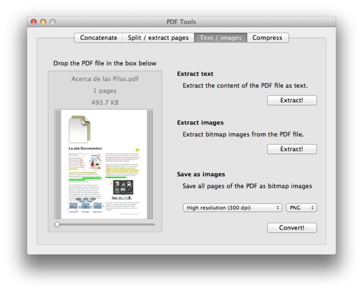Open the Split / extract pages tab
The height and width of the screenshot is (292, 363).
click(x=158, y=38)
